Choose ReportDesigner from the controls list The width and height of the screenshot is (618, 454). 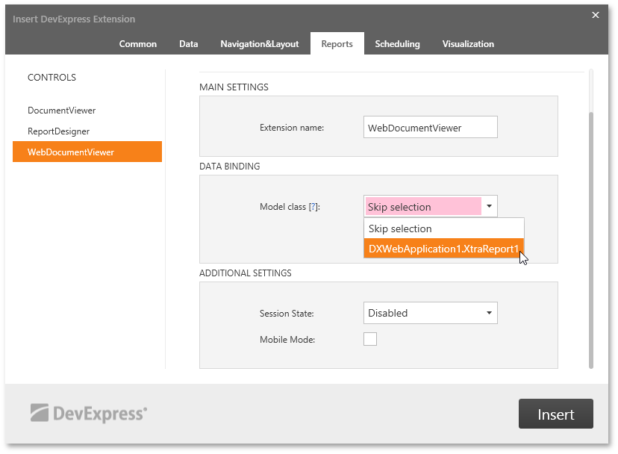pyautogui.click(x=59, y=131)
